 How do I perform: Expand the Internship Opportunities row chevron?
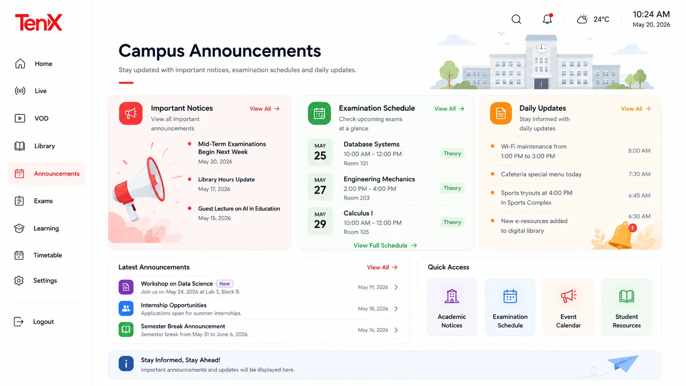(x=396, y=308)
